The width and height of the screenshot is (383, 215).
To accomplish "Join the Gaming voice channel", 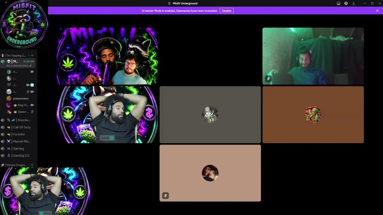I will pyautogui.click(x=18, y=148).
